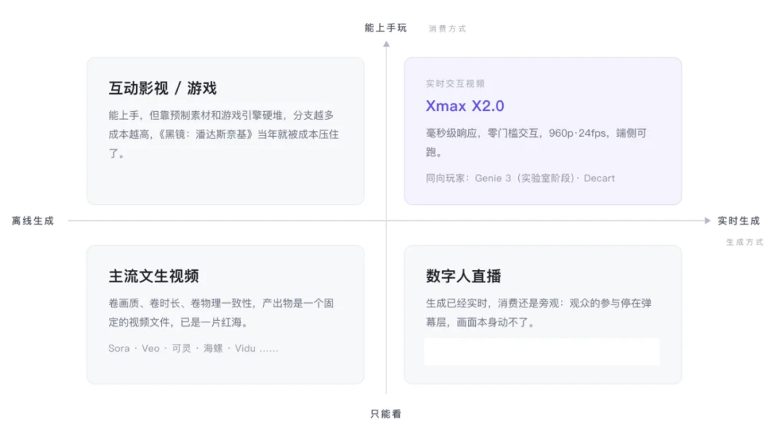Click the blank white box in 数字人直播 card

tap(542, 352)
